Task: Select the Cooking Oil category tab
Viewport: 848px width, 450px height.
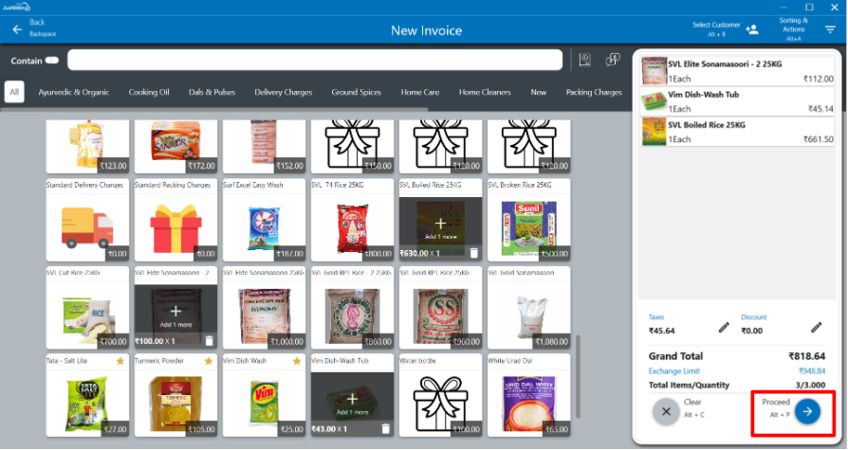Action: 149,92
